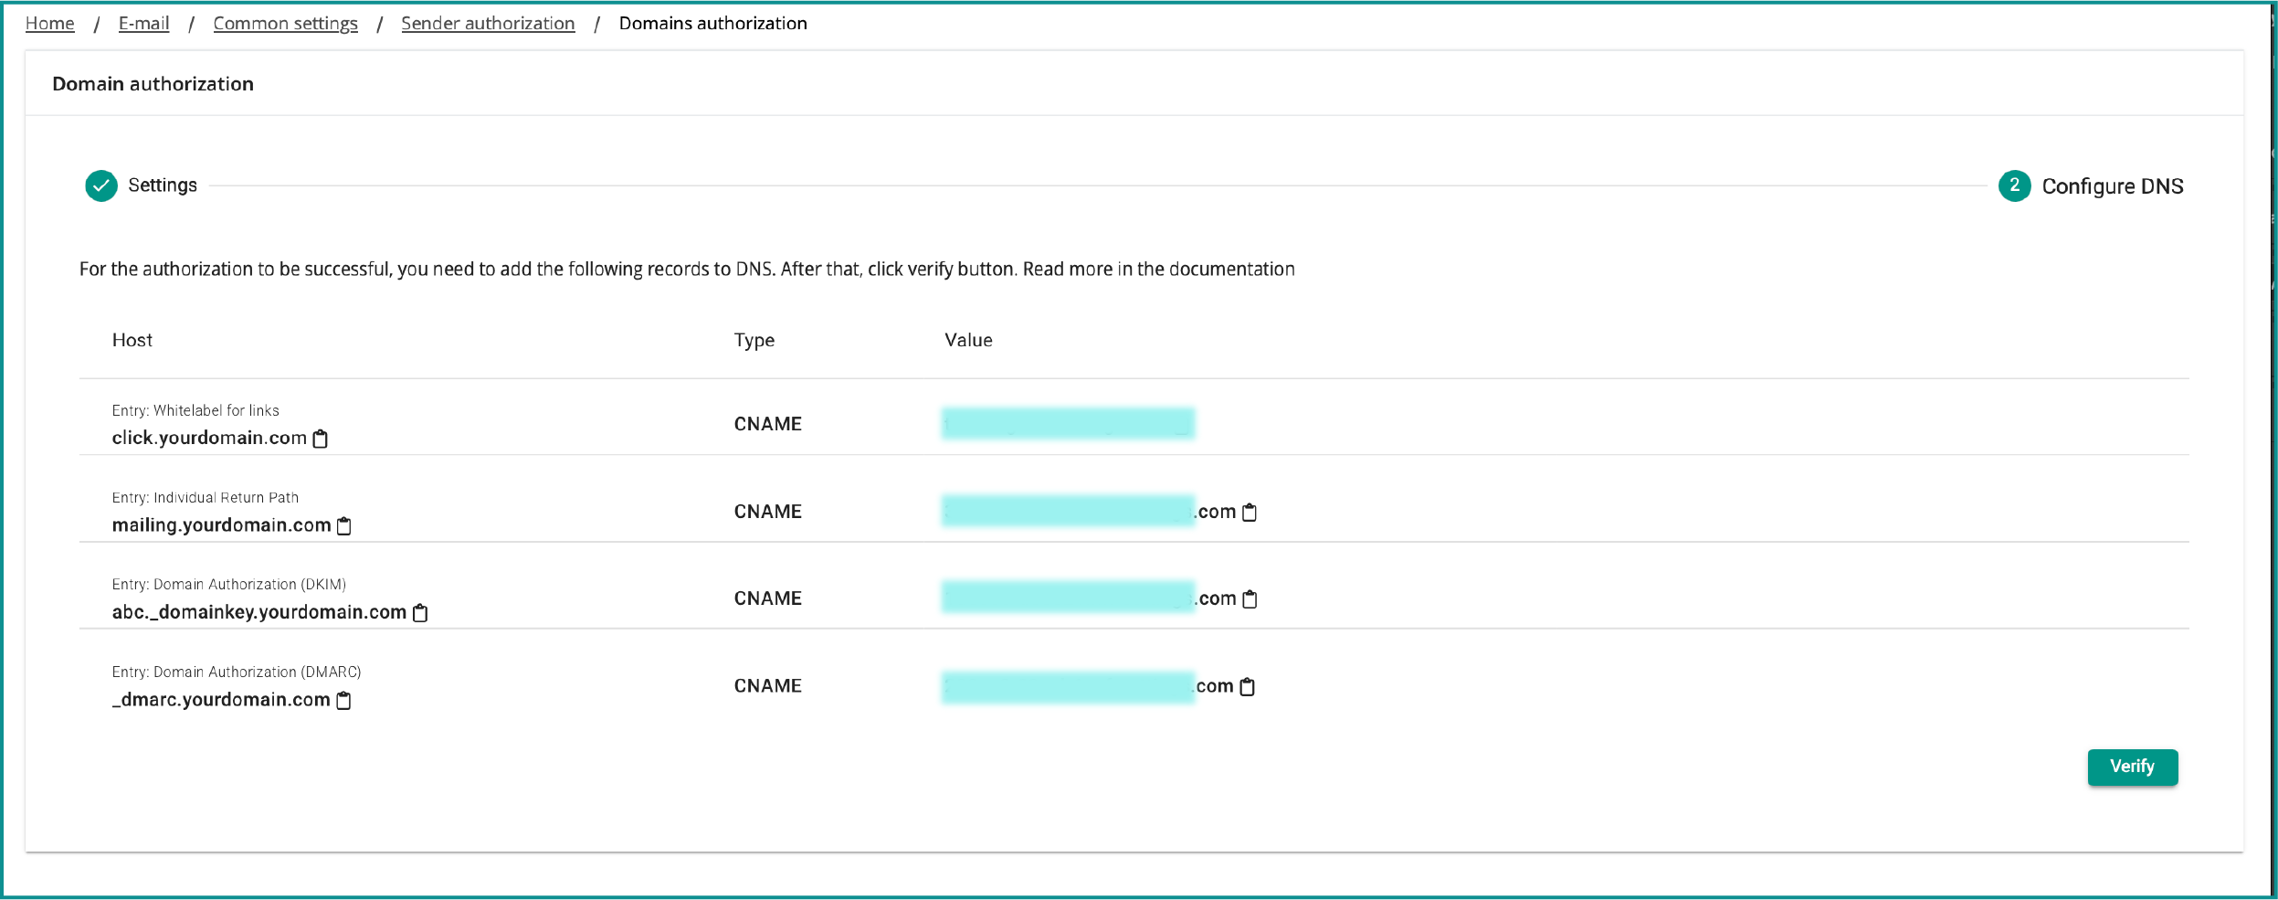Copy the mailing.yourdomain.com host entry
This screenshot has width=2278, height=900.
(x=344, y=525)
